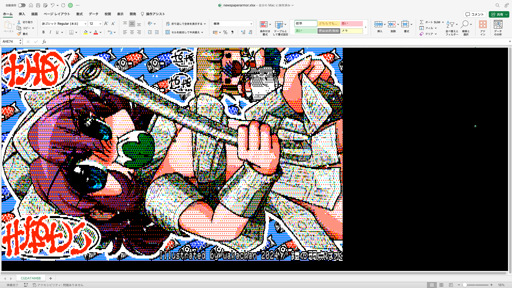Select the 悪い cell style

click(x=351, y=23)
